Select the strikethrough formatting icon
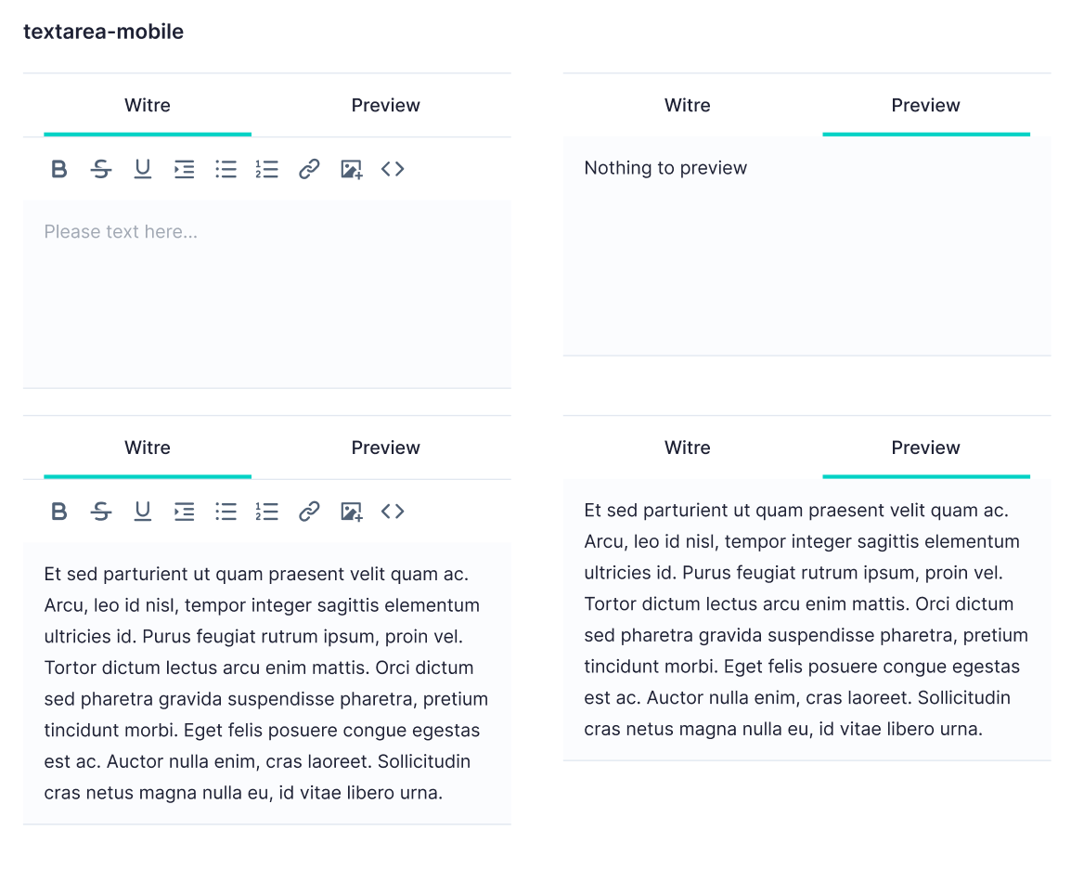1071x882 pixels. pos(100,168)
